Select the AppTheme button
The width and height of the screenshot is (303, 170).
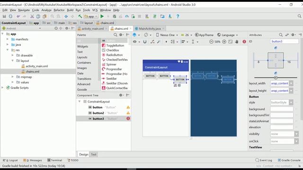tap(204, 35)
